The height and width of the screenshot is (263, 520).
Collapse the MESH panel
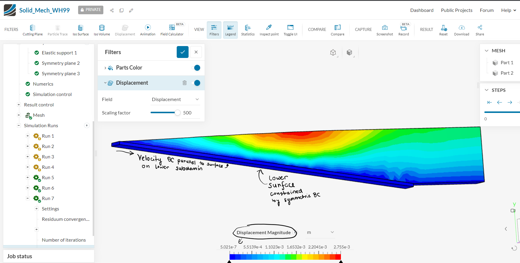tap(486, 51)
